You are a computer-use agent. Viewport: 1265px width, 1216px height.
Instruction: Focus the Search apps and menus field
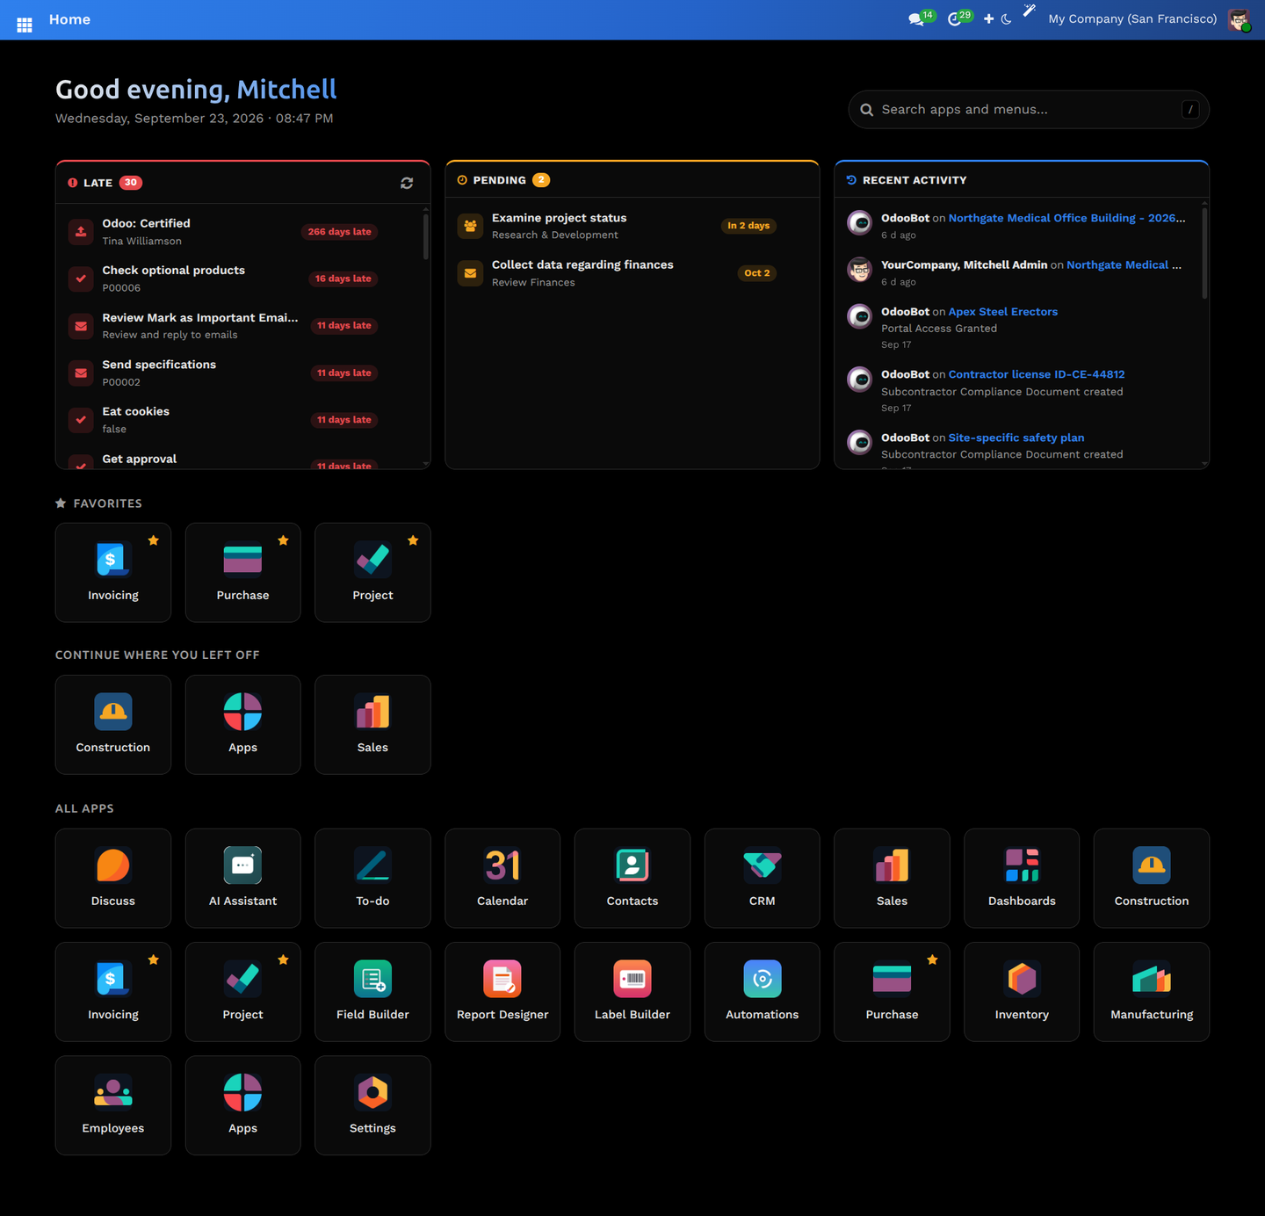[1029, 110]
